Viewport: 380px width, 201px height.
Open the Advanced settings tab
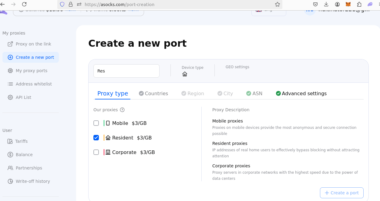coord(301,93)
